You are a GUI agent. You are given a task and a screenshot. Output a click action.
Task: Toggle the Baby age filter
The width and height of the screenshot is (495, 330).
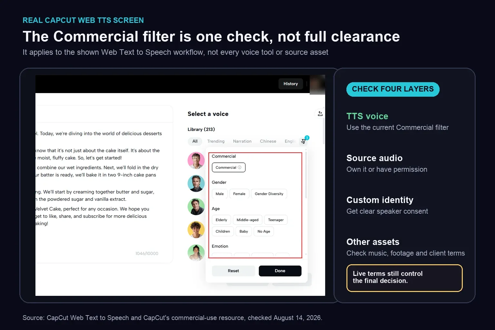point(244,231)
